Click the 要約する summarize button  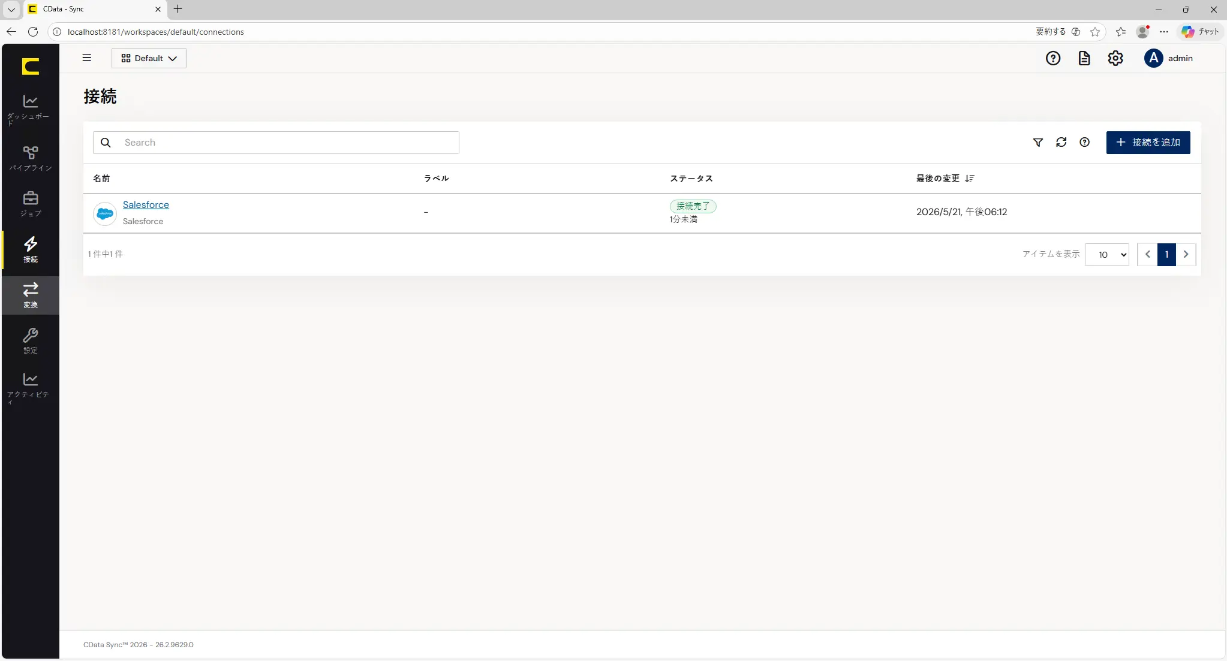pyautogui.click(x=1051, y=32)
